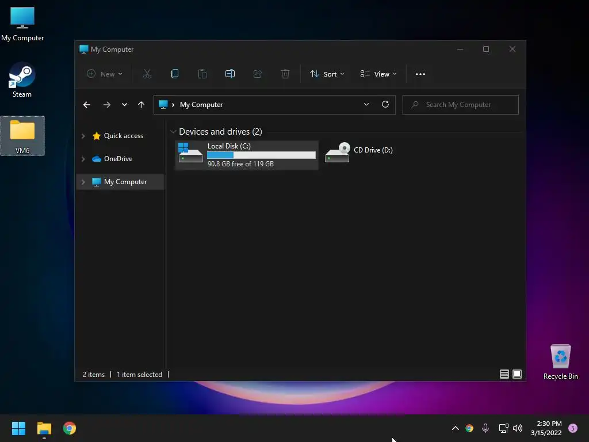
Task: Select the Local Disk (C:) drive icon
Action: point(190,153)
